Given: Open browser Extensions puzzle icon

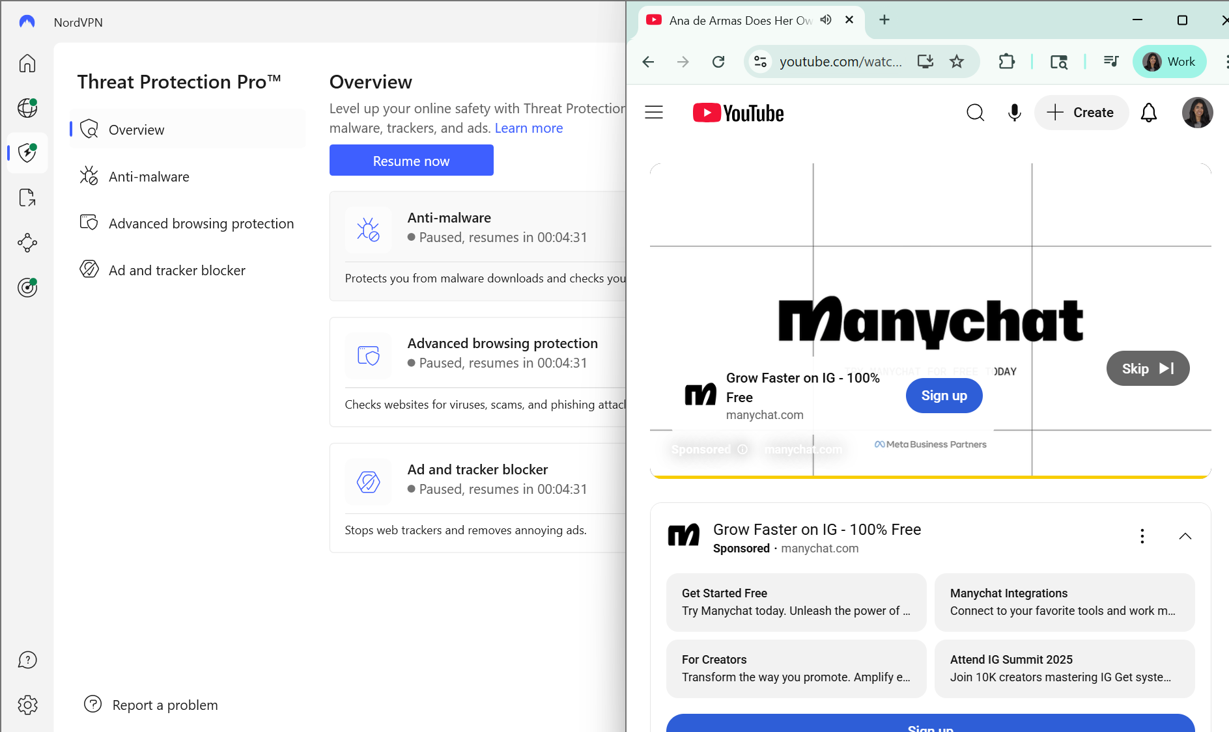Looking at the screenshot, I should tap(1007, 62).
